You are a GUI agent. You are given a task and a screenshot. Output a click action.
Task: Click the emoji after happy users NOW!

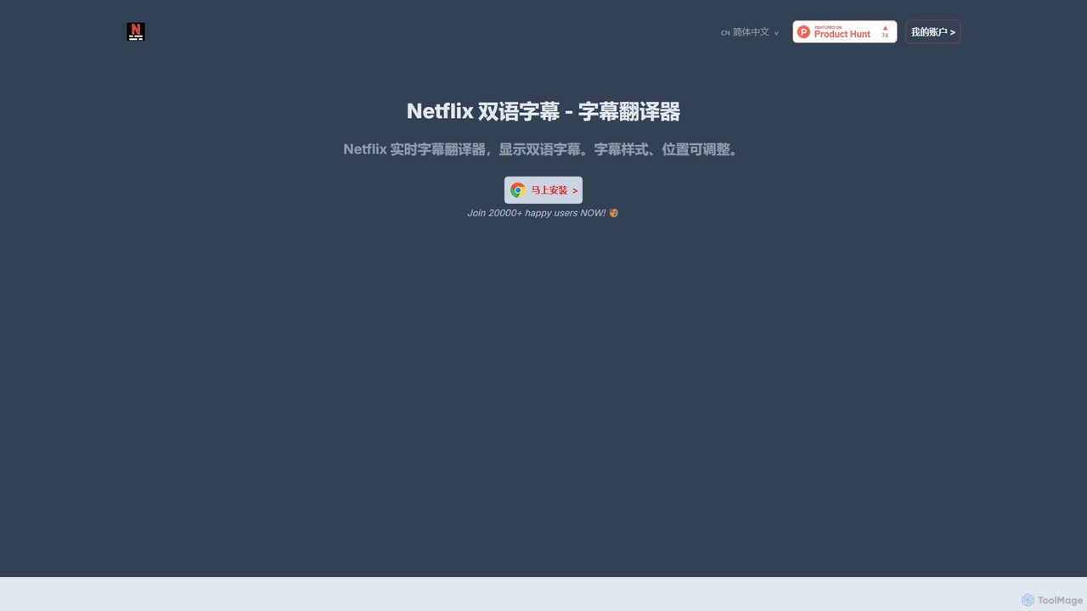pyautogui.click(x=614, y=213)
